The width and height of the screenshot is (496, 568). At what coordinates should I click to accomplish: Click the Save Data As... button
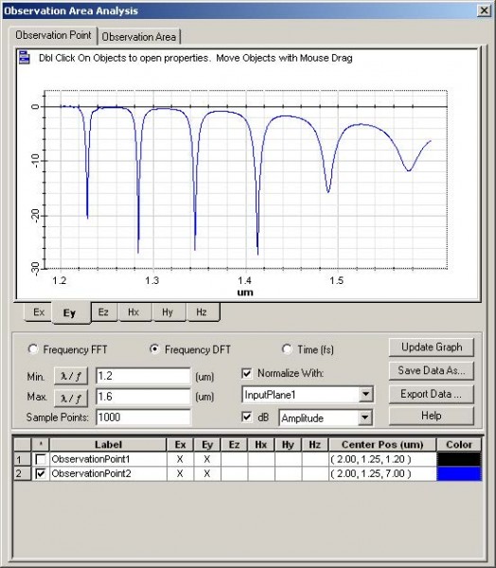tap(431, 370)
